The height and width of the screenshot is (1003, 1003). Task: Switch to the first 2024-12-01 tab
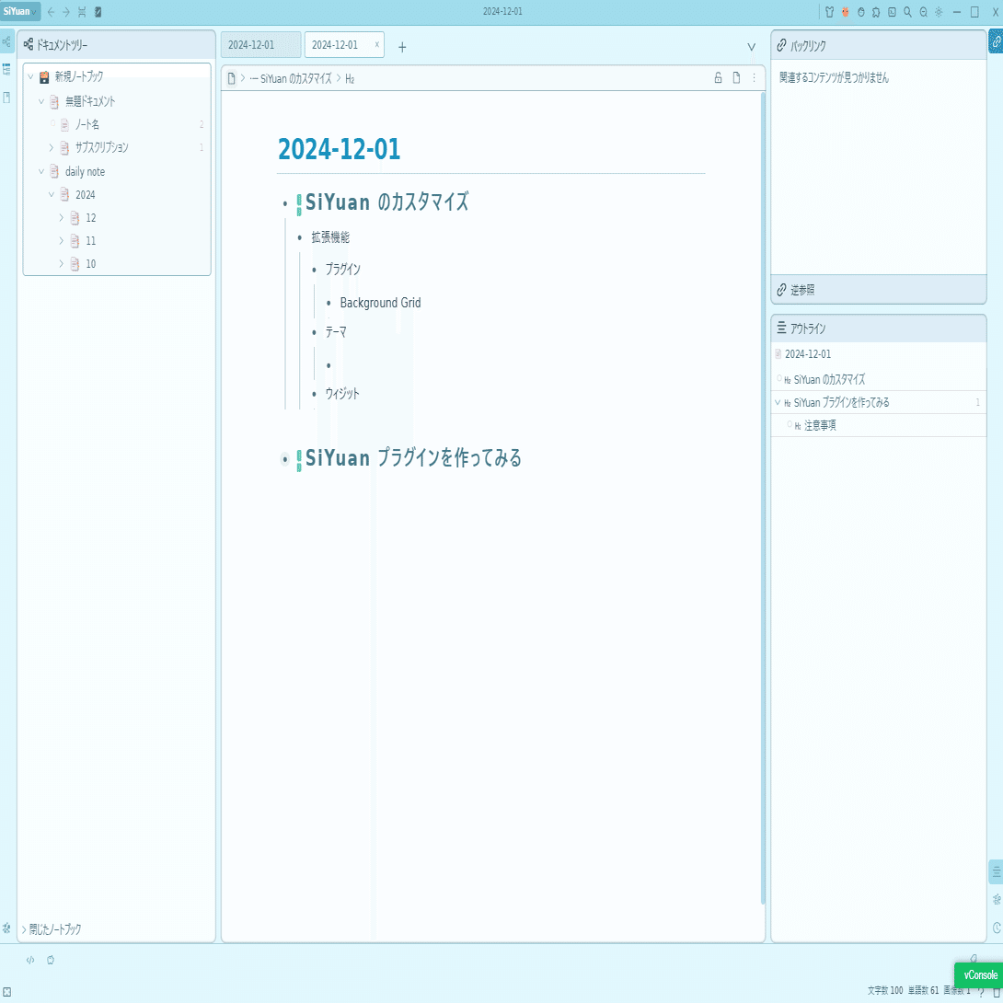pos(260,45)
